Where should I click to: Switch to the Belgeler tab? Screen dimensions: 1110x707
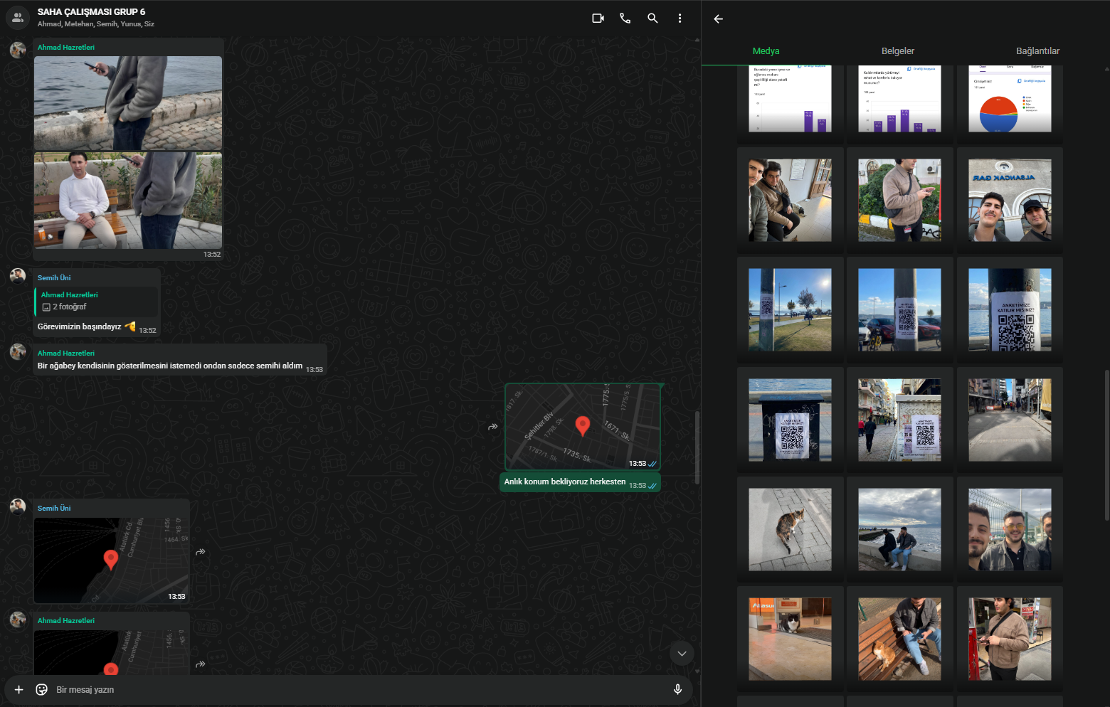pyautogui.click(x=898, y=51)
